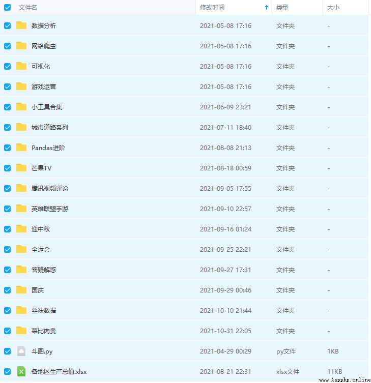Click the 斗图.py file icon
This screenshot has height=383, width=371.
[21, 351]
